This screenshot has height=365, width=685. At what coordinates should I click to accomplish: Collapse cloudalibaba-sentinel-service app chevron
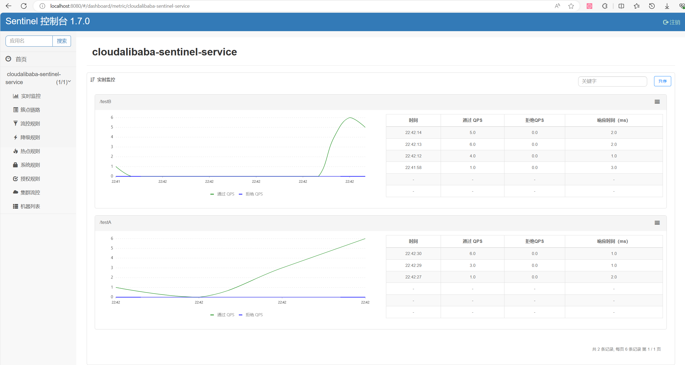pos(69,82)
